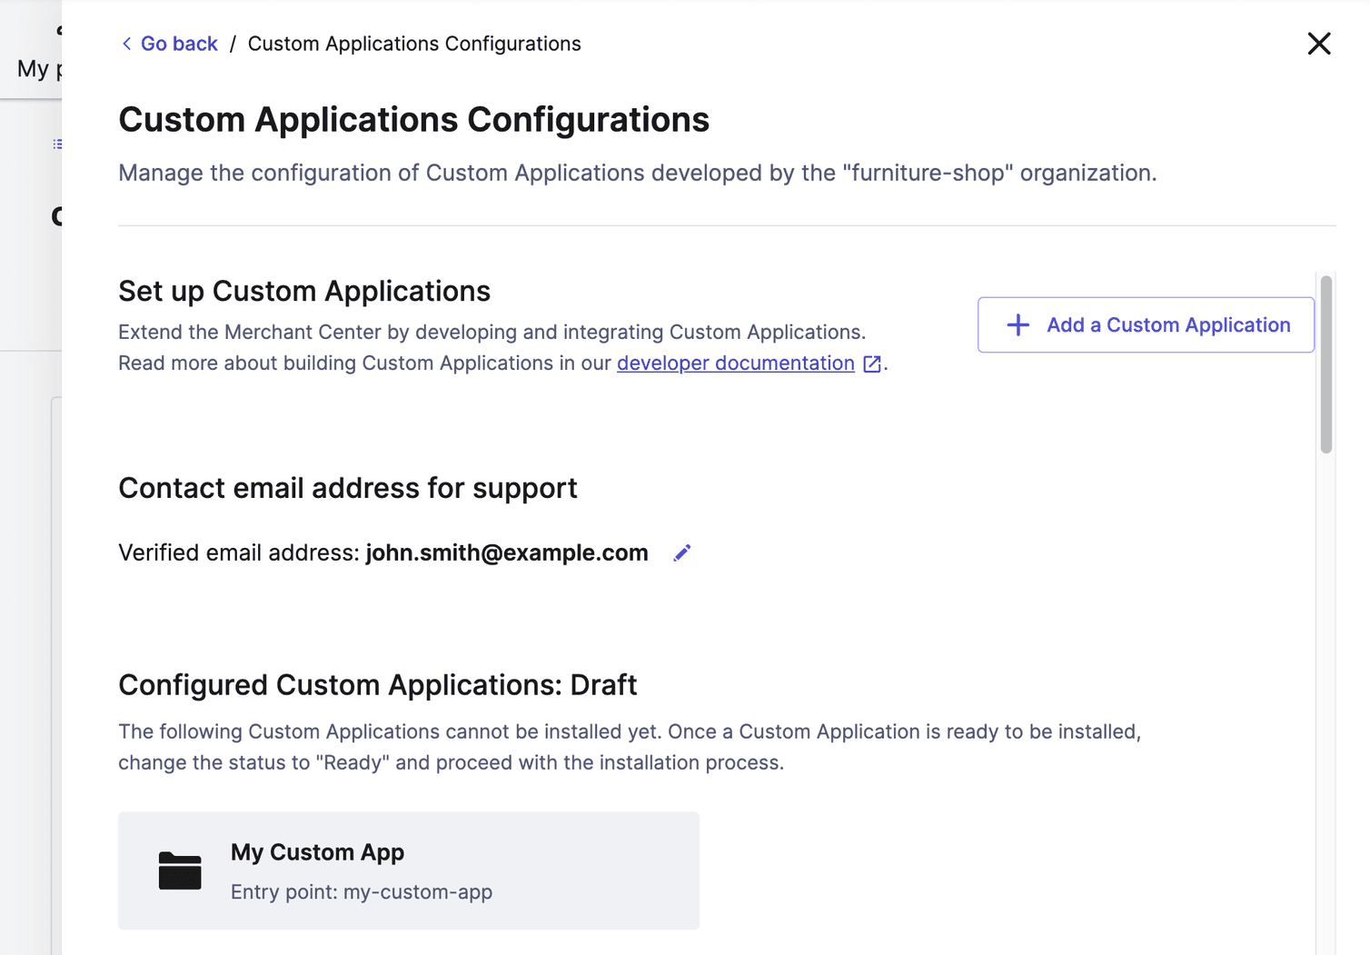
Task: Click the folder icon on the My Custom App card
Action: [x=180, y=870]
